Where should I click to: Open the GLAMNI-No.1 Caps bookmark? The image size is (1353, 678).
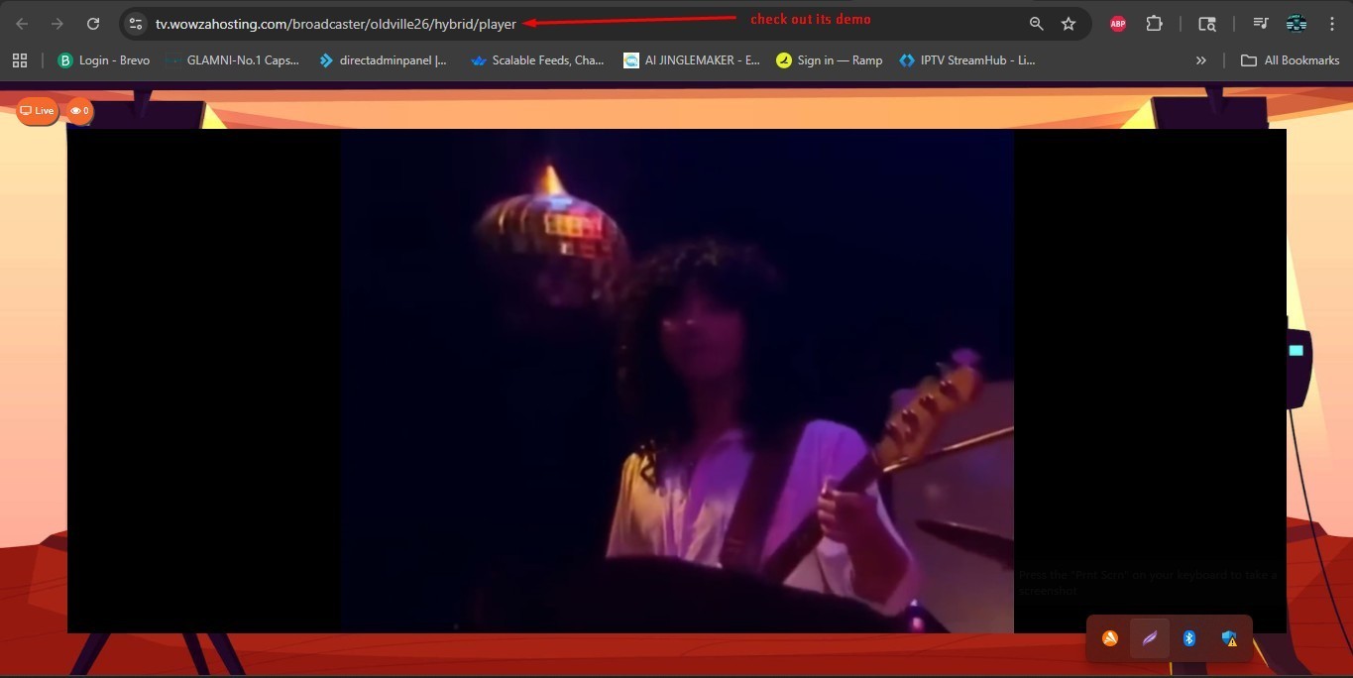234,60
